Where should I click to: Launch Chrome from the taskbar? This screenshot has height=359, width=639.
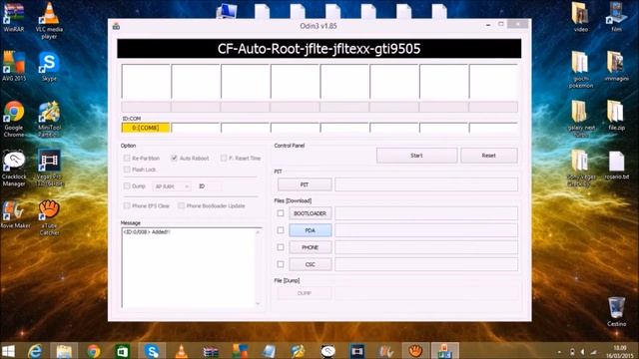pyautogui.click(x=93, y=351)
